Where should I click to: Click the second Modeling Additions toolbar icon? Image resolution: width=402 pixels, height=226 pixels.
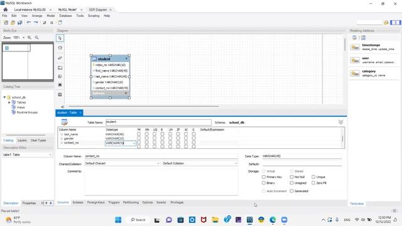point(363,38)
